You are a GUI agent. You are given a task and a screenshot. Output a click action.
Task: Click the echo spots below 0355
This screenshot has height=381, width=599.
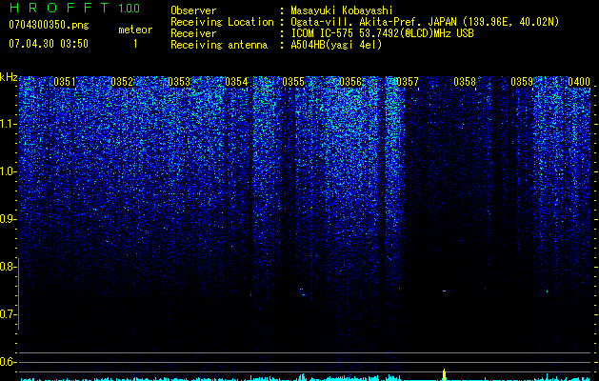tap(302, 292)
